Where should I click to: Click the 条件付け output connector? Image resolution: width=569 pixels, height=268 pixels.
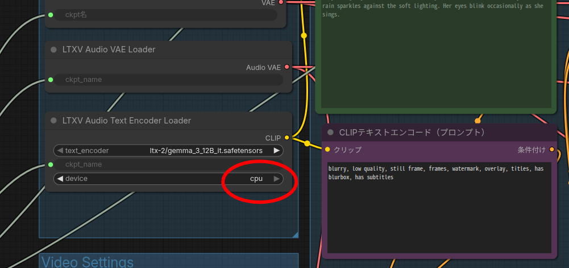[x=551, y=150]
